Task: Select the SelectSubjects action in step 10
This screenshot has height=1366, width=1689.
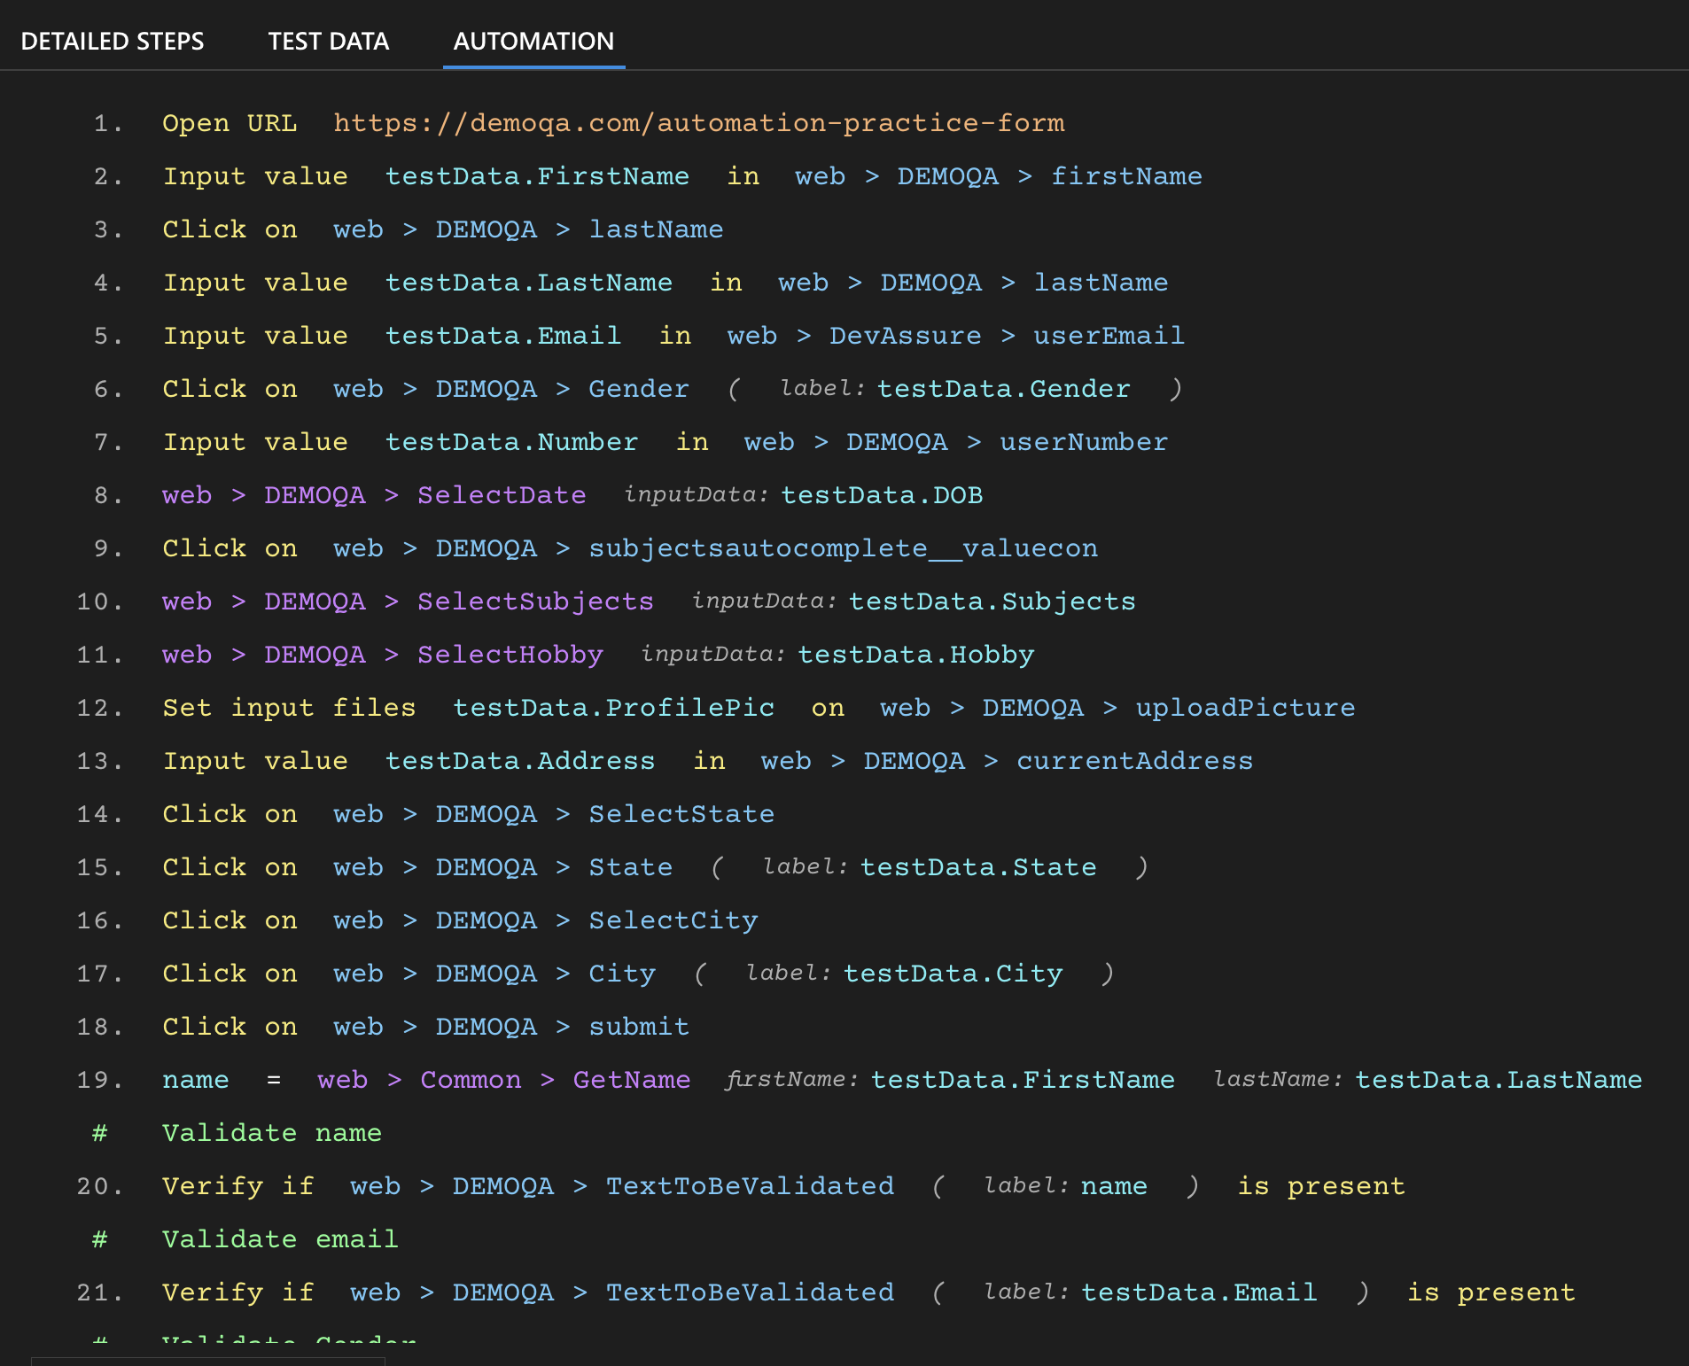Action: click(x=534, y=601)
